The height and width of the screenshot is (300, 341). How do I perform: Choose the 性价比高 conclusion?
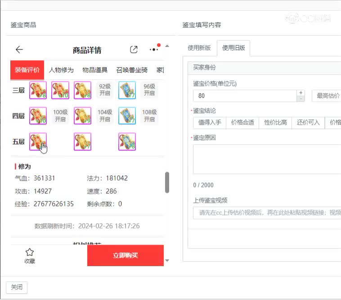point(275,123)
